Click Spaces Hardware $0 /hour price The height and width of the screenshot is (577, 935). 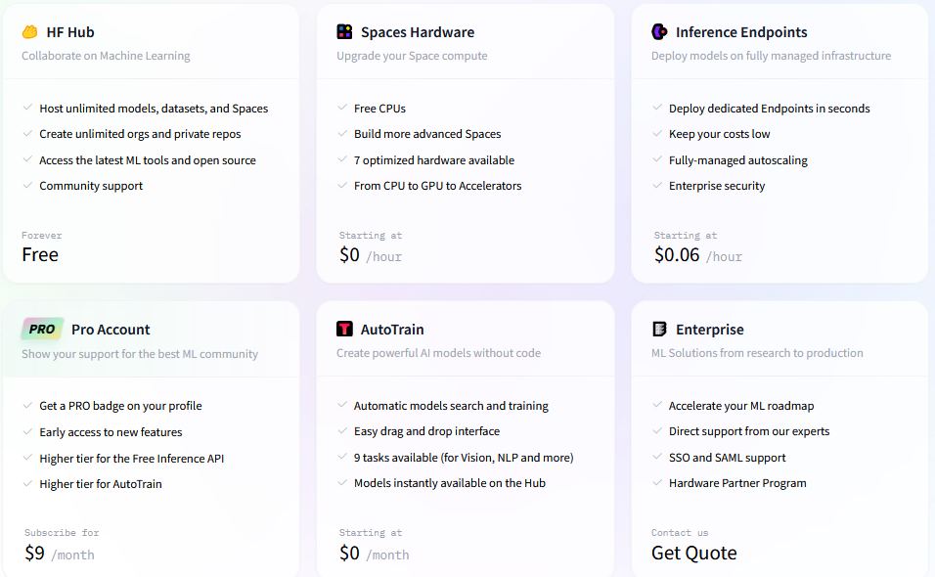tap(371, 255)
